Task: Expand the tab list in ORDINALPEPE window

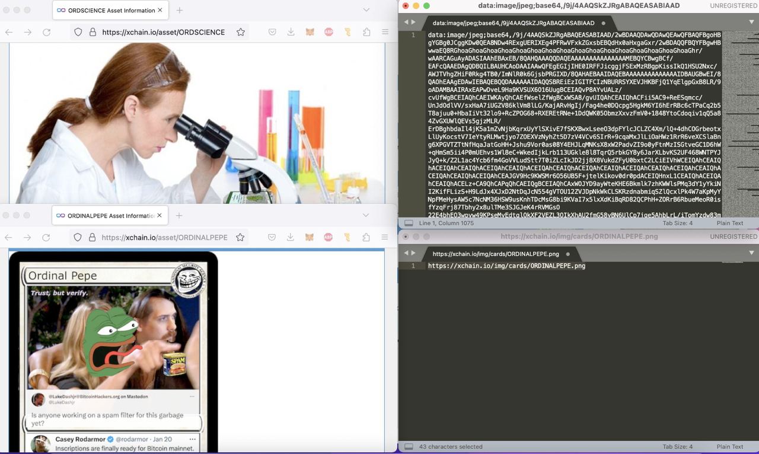Action: point(366,215)
